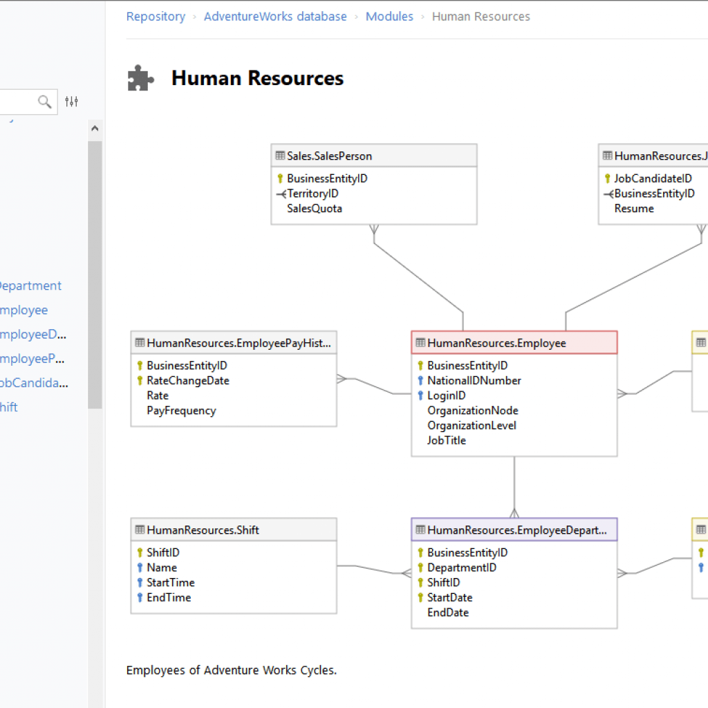Click the blue key icon beside NationalIDNumber

click(x=422, y=380)
